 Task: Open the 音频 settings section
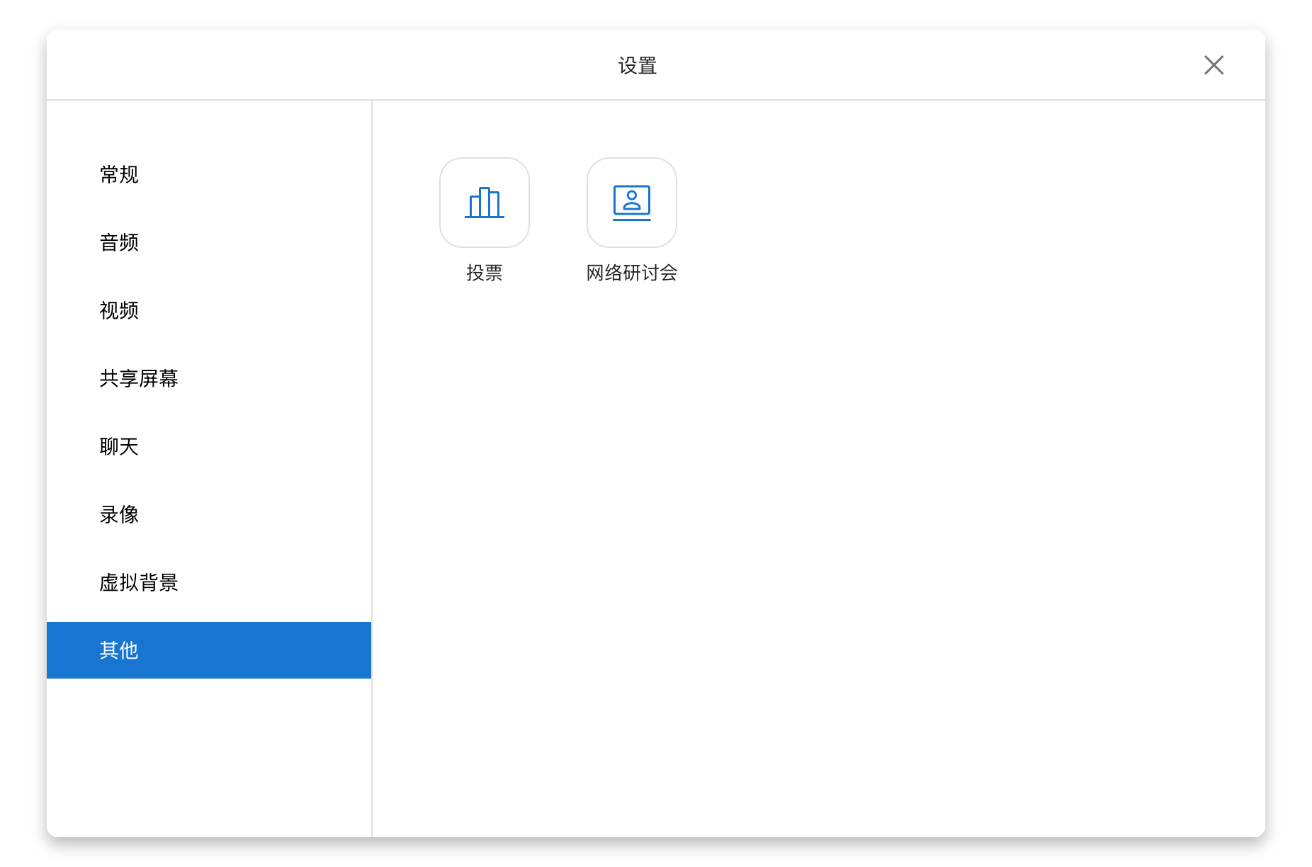pyautogui.click(x=119, y=242)
